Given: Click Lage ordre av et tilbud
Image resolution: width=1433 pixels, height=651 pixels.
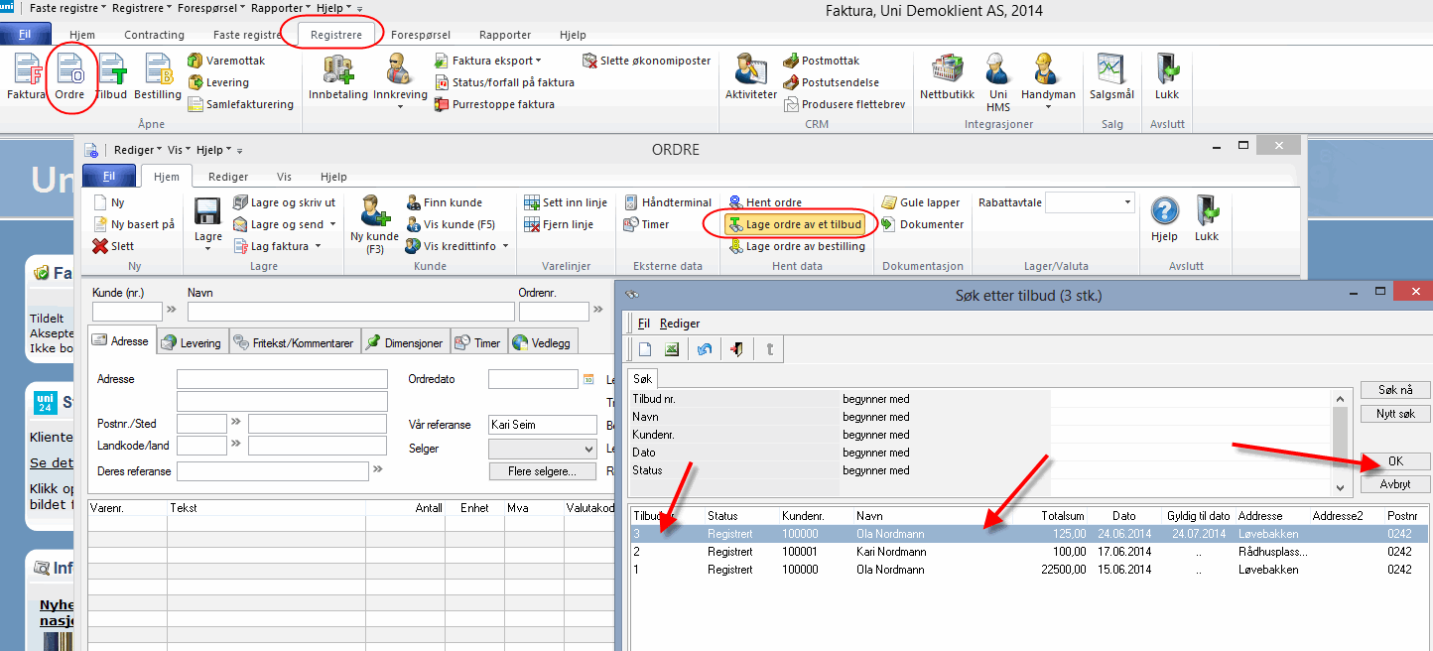Looking at the screenshot, I should point(794,224).
